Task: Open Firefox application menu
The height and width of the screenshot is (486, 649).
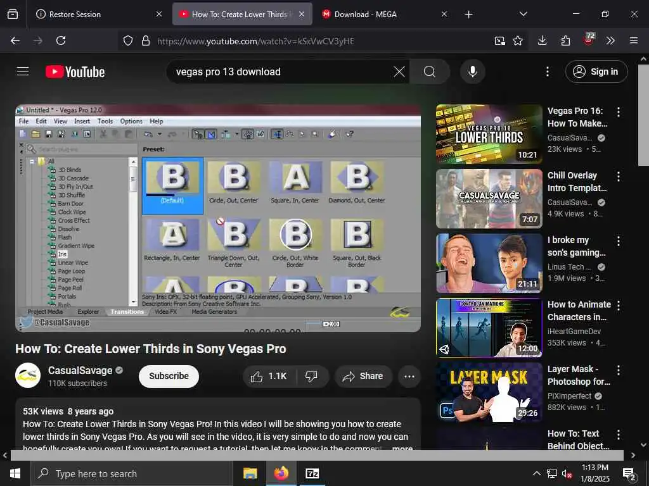Action: tap(634, 40)
